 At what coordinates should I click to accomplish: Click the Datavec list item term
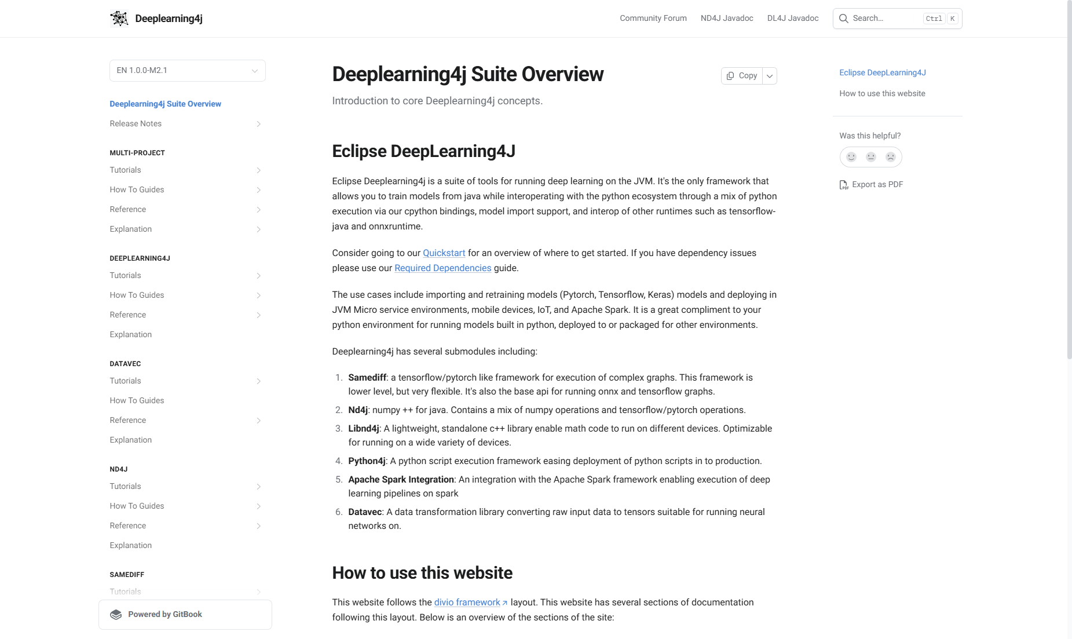[365, 512]
